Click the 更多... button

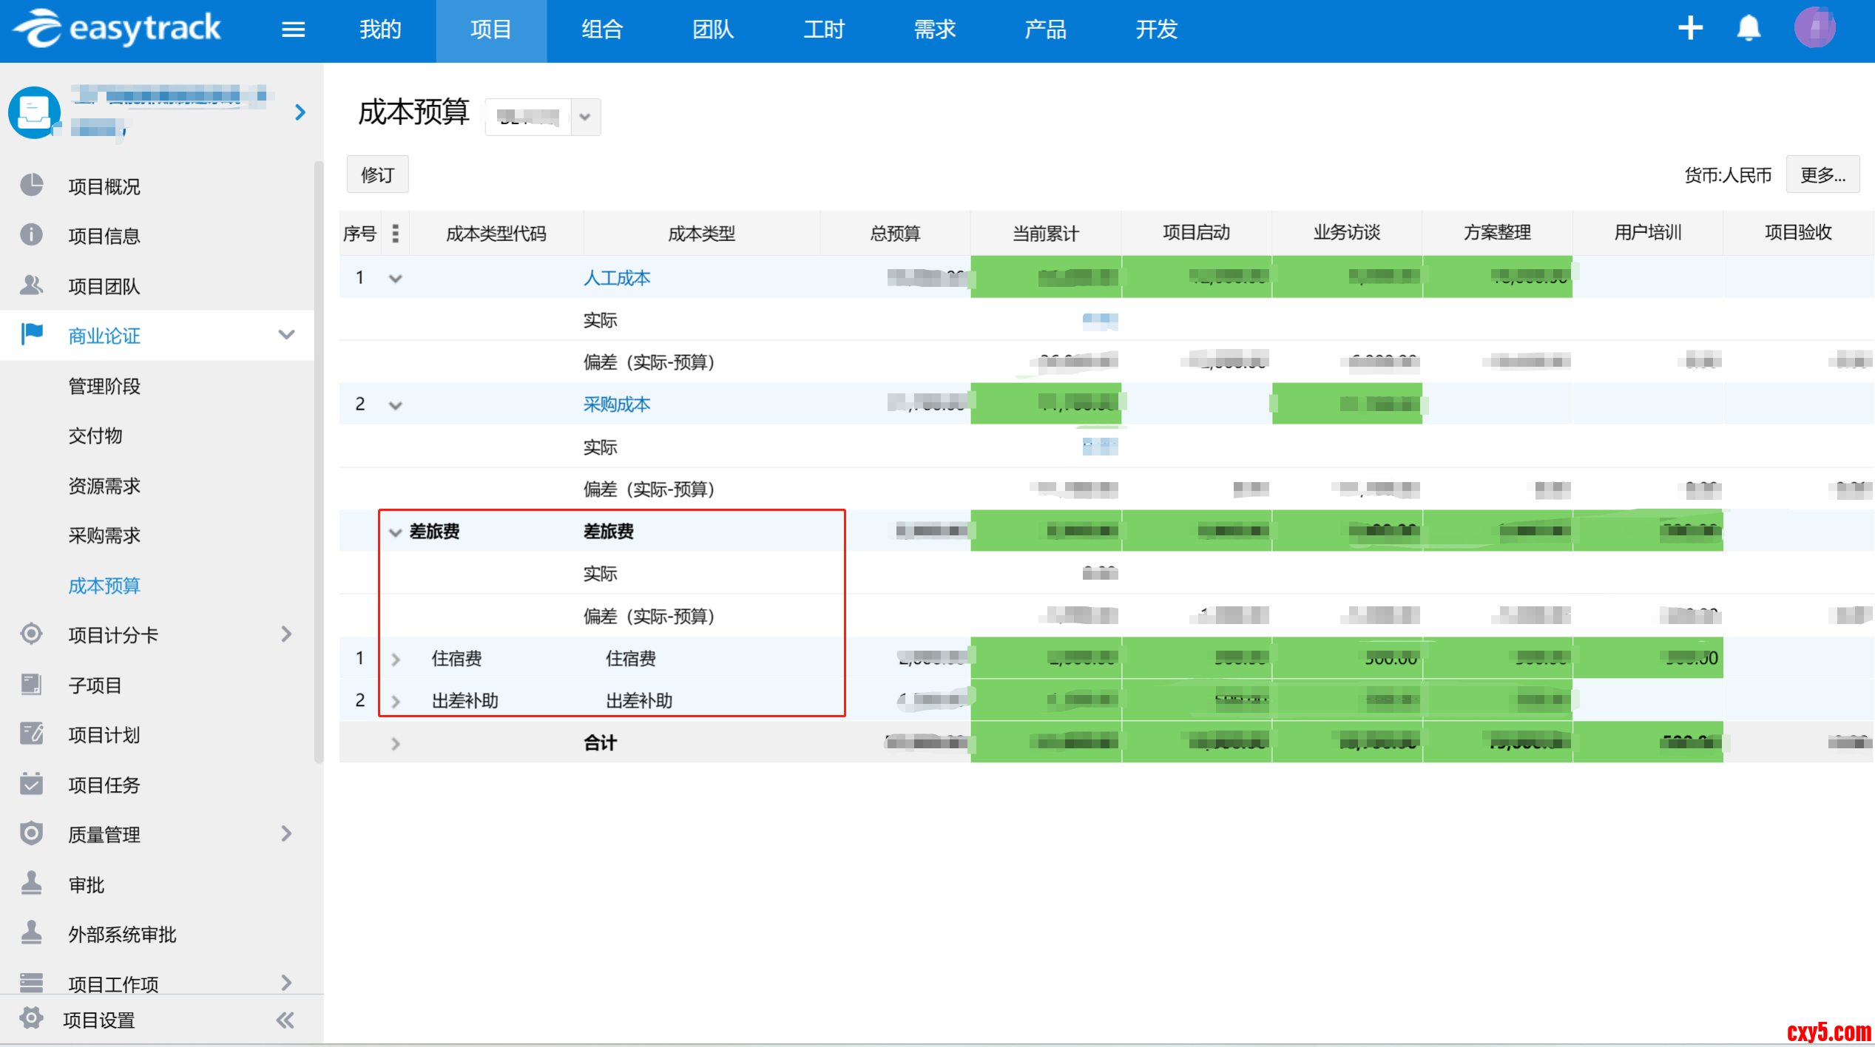click(x=1822, y=175)
